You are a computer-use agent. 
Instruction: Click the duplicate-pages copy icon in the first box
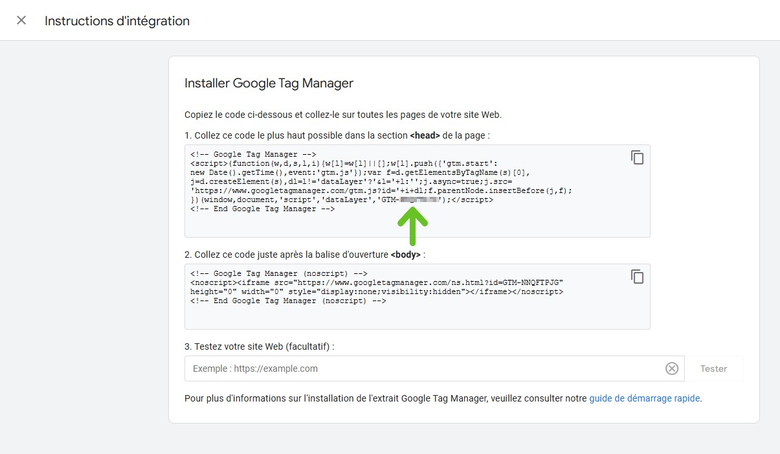638,157
